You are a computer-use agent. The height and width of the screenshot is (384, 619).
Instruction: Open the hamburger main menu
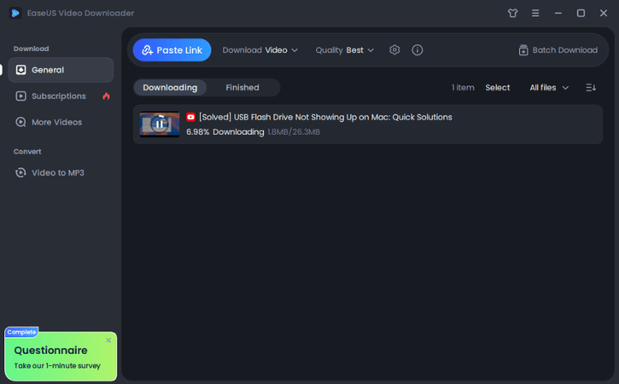pyautogui.click(x=535, y=13)
